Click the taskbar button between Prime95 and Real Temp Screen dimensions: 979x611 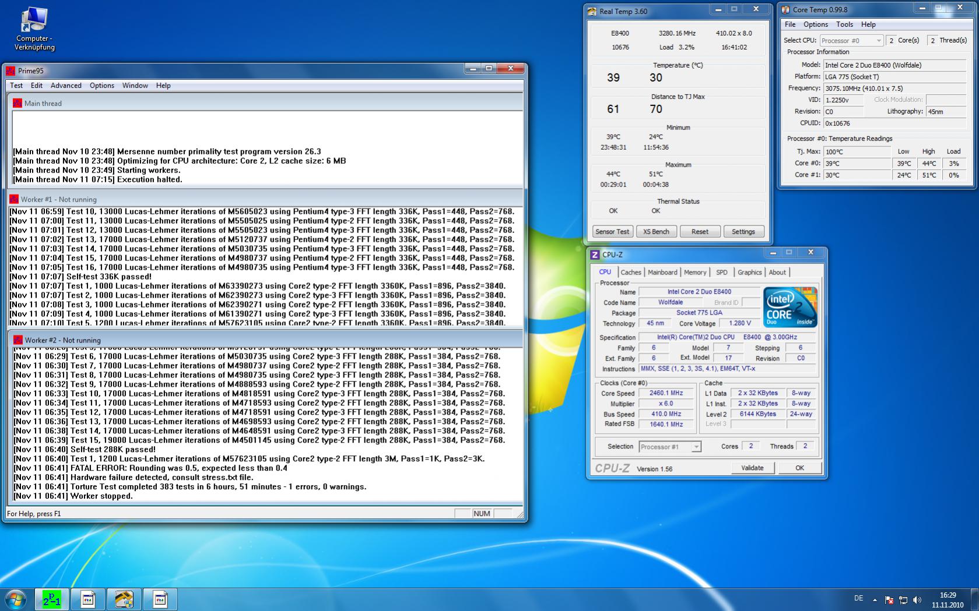click(88, 599)
